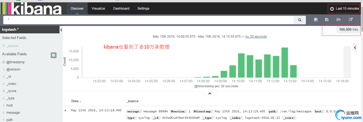Open available fields gear settings
The width and height of the screenshot is (363, 122).
point(54,55)
